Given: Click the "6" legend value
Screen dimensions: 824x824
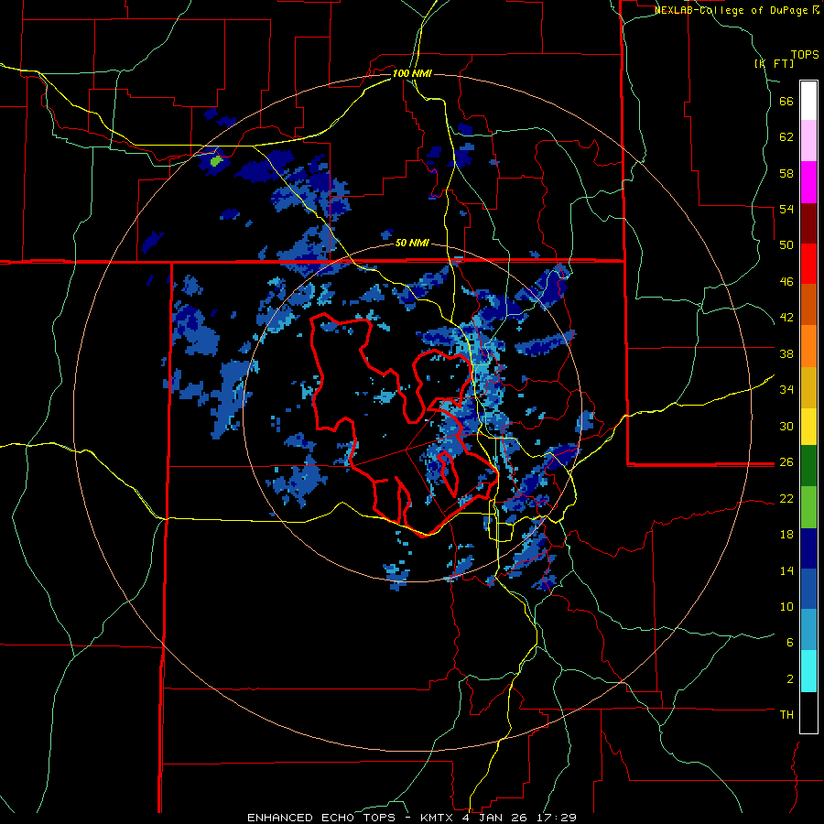Looking at the screenshot, I should click(x=790, y=642).
